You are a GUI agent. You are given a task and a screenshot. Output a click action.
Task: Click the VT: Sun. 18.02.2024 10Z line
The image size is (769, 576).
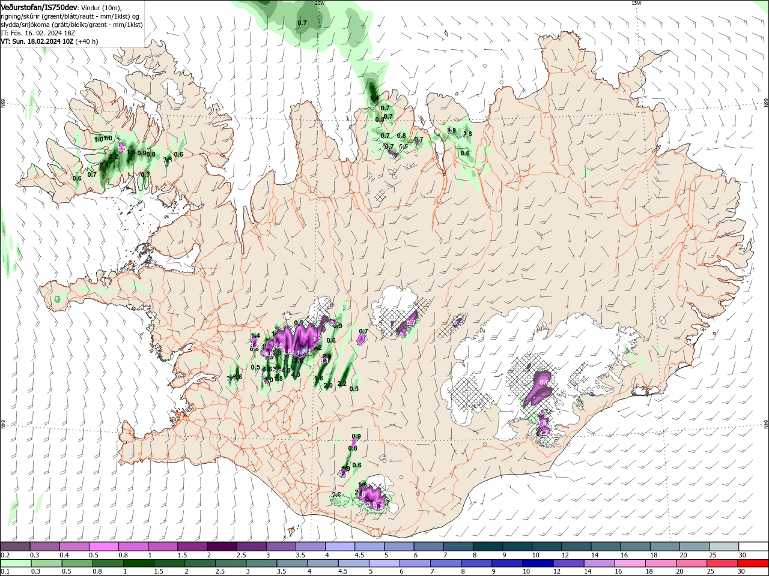[49, 41]
